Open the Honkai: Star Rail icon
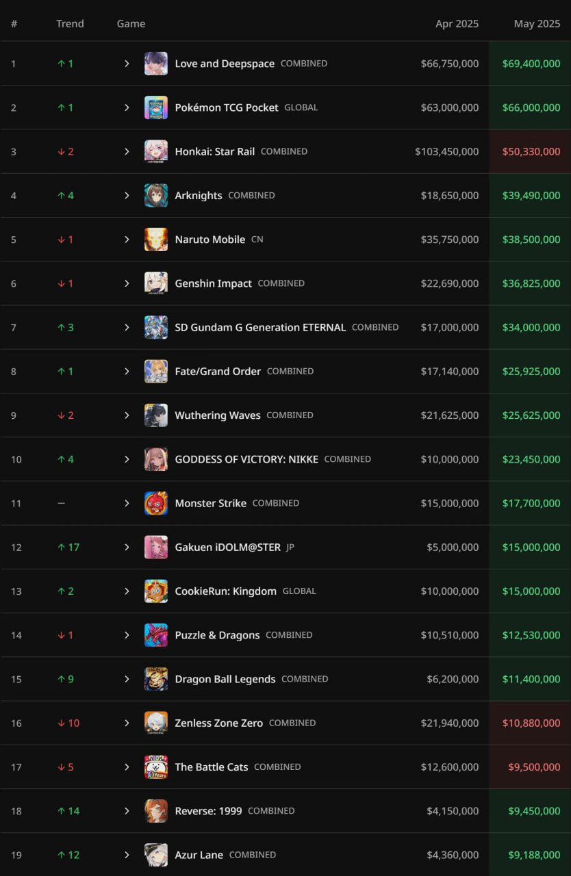The image size is (571, 876). [x=155, y=151]
